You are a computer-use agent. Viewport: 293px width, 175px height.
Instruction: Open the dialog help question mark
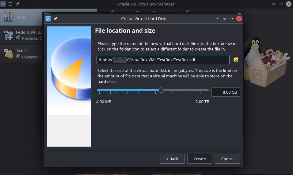tap(217, 19)
